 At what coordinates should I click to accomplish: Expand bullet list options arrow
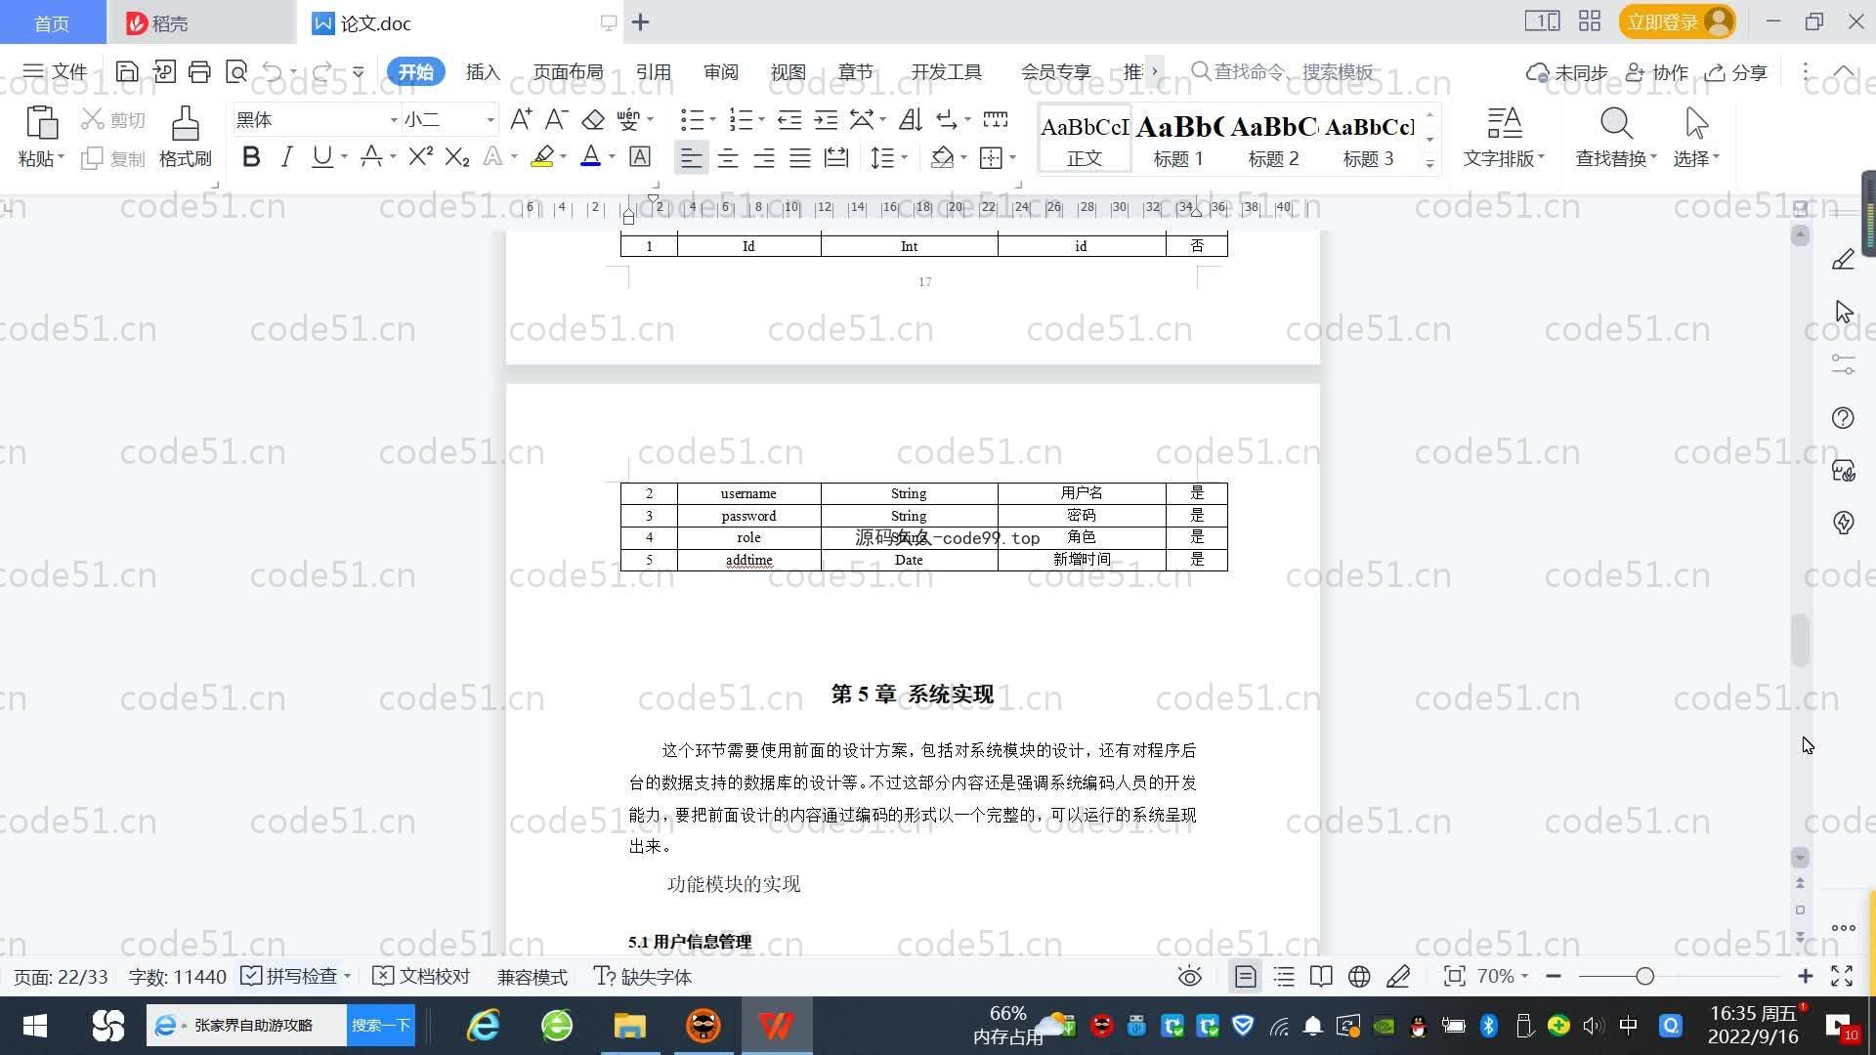point(712,119)
